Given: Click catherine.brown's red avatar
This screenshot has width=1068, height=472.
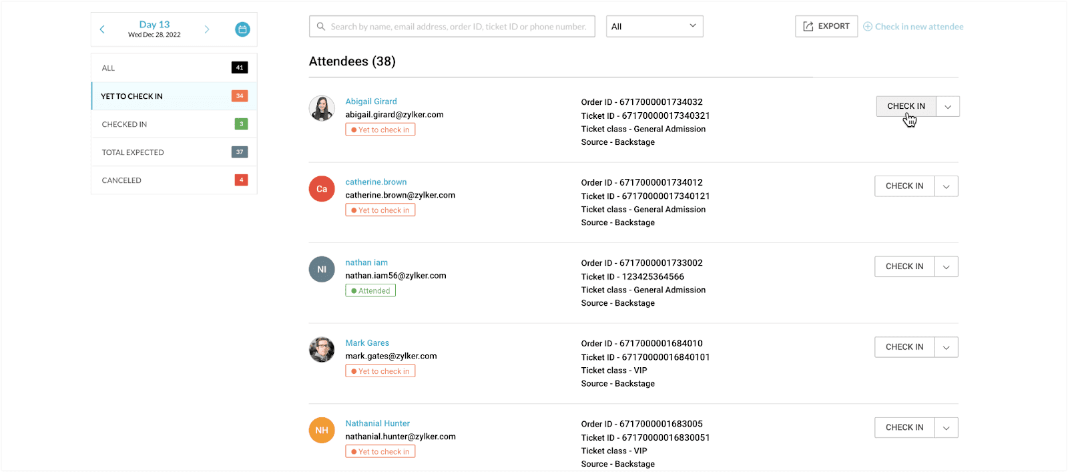Looking at the screenshot, I should pyautogui.click(x=322, y=189).
